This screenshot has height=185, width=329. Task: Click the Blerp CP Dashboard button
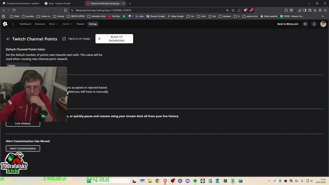[x=114, y=39]
